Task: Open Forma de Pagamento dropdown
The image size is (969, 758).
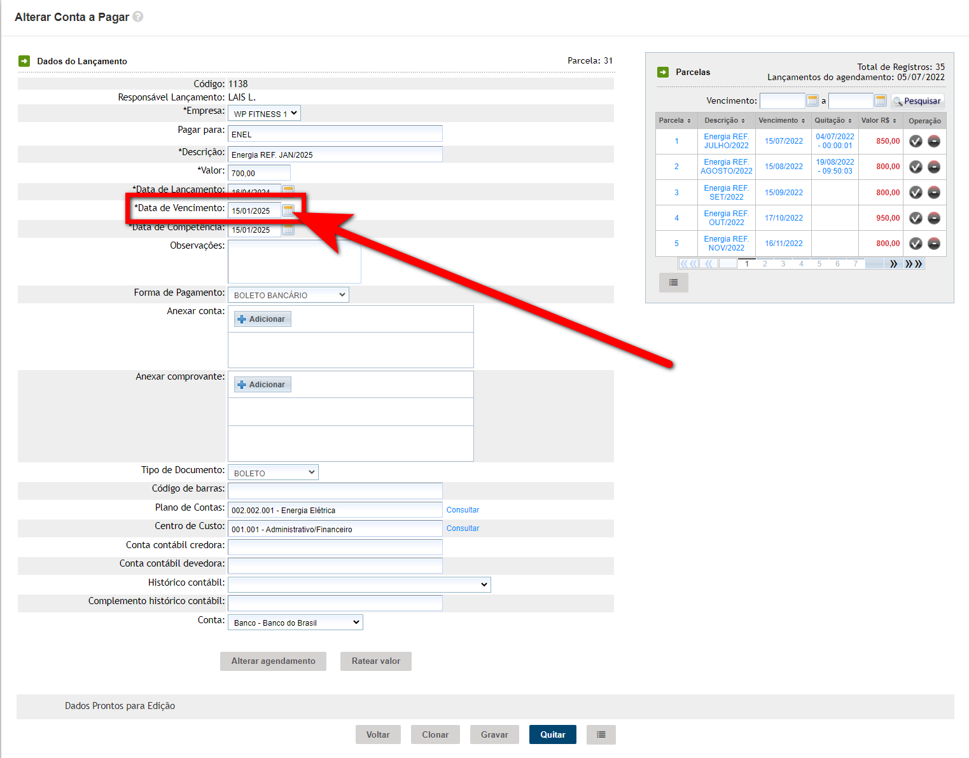Action: [x=288, y=295]
